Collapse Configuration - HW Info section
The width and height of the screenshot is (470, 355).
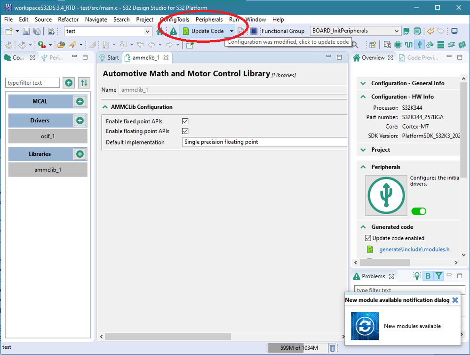click(x=363, y=97)
